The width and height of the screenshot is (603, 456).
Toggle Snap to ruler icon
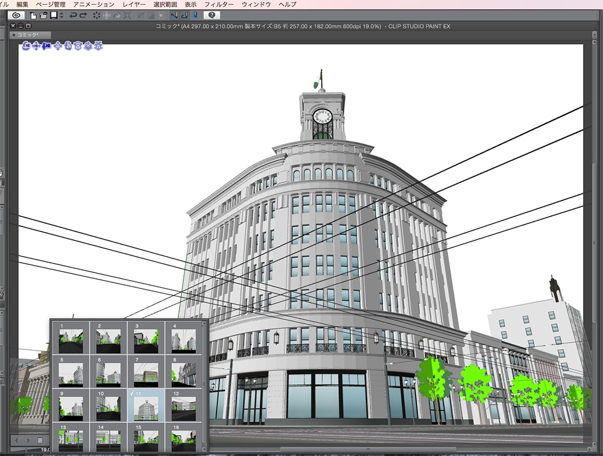click(x=174, y=16)
